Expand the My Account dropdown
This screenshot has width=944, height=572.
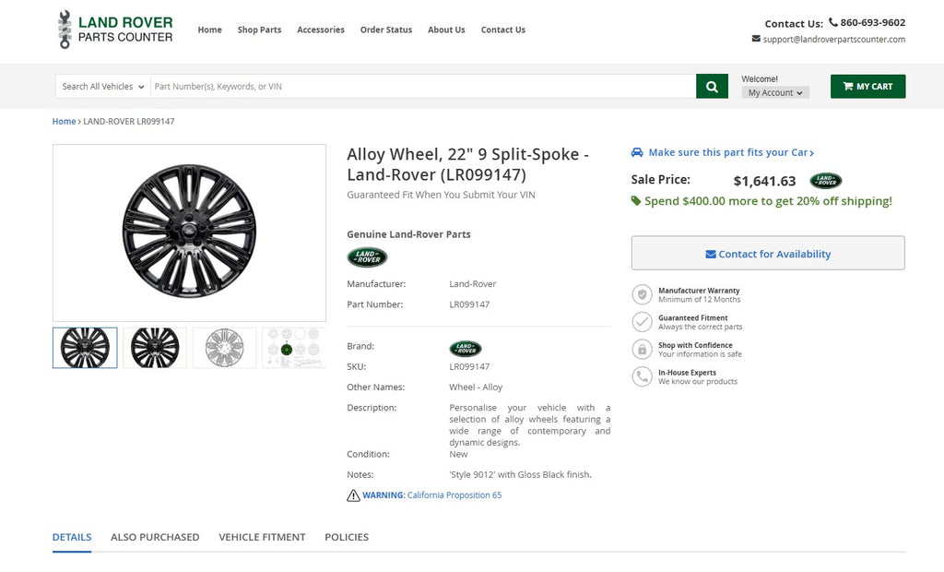tap(775, 92)
